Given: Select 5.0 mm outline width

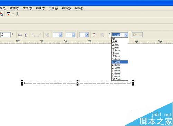Looking at the screenshot, I should (x=120, y=76).
